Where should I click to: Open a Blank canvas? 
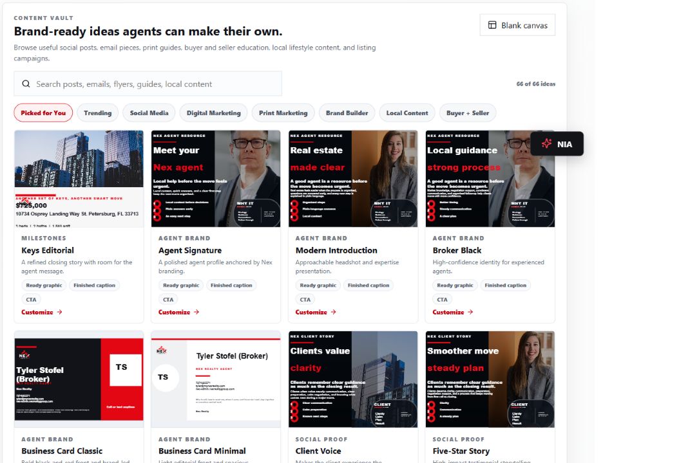tap(517, 25)
